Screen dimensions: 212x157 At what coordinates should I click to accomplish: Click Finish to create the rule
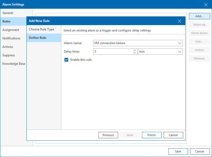pos(151,135)
